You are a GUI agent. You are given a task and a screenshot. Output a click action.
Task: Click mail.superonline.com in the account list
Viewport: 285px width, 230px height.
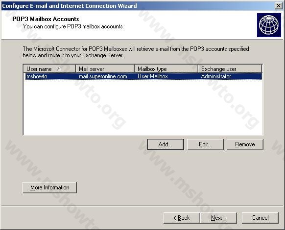103,76
